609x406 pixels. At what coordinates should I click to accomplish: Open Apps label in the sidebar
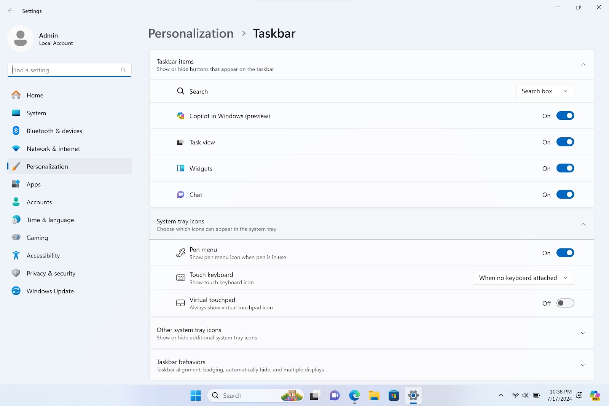pos(33,185)
